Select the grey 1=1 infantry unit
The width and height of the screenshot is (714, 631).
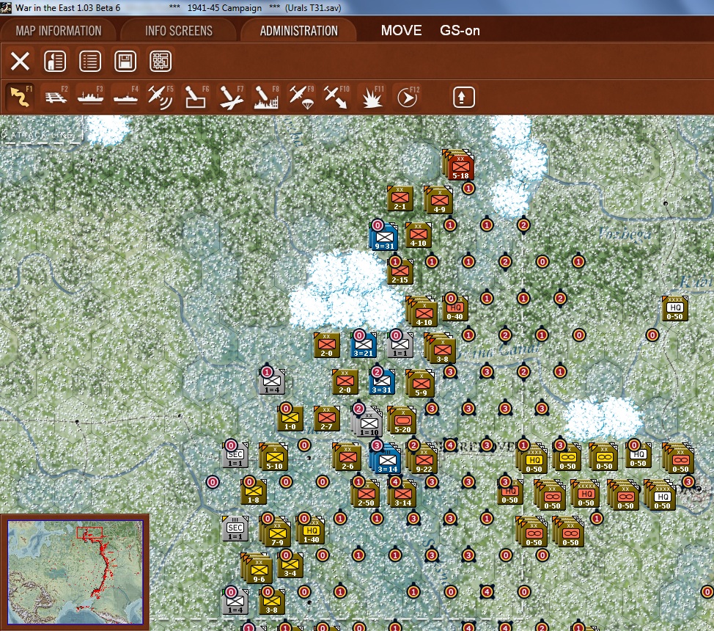400,345
